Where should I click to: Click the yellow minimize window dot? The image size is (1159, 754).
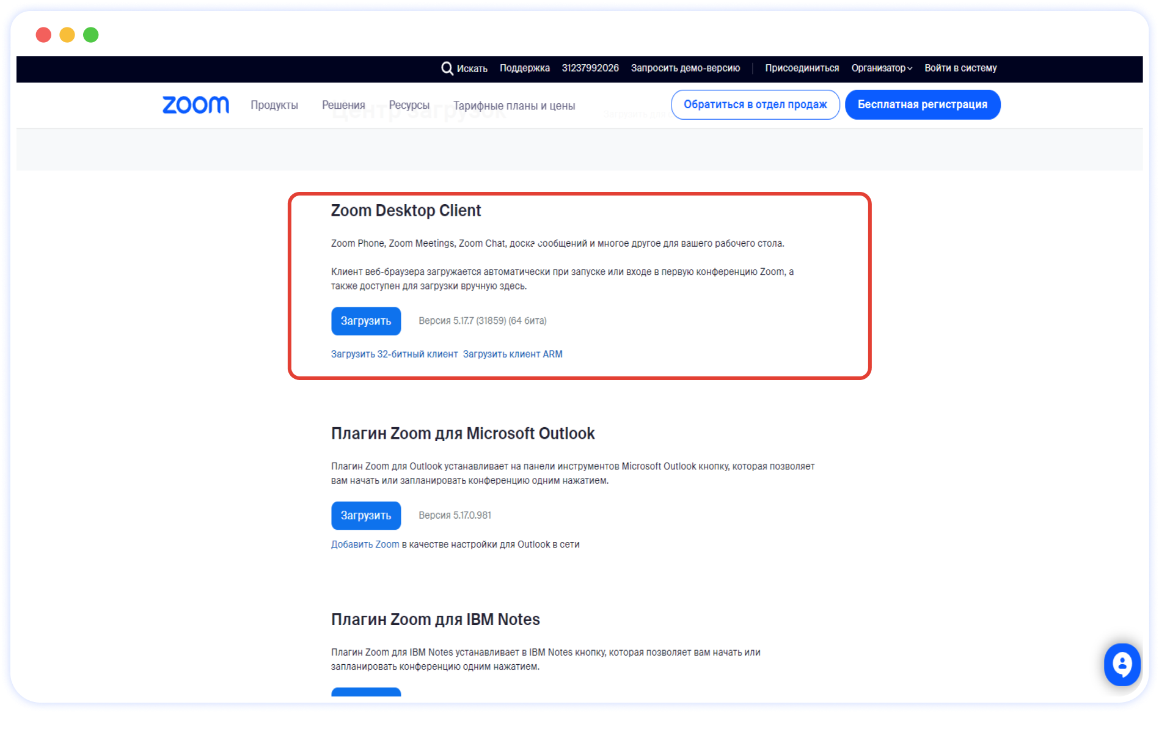pos(67,35)
